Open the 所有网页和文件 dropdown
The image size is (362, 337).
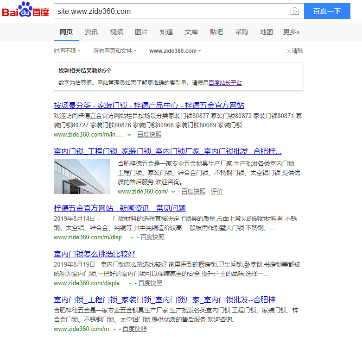point(115,51)
